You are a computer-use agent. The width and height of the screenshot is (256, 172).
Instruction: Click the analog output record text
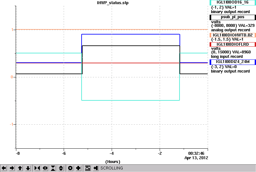230,30
